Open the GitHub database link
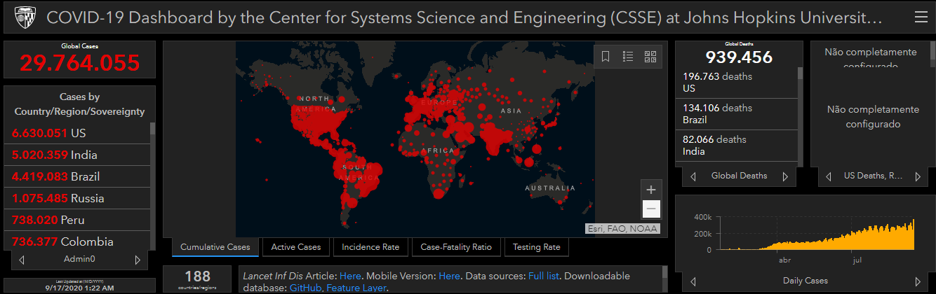Screen dimensions: 936x294 point(304,288)
